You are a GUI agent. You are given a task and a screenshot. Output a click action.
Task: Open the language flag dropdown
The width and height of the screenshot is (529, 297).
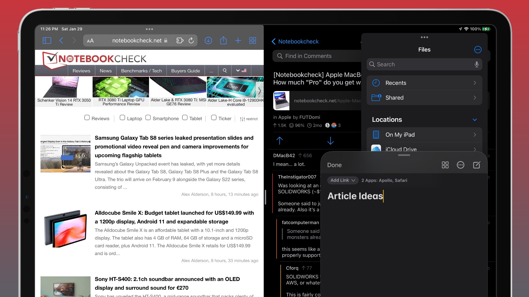241,71
